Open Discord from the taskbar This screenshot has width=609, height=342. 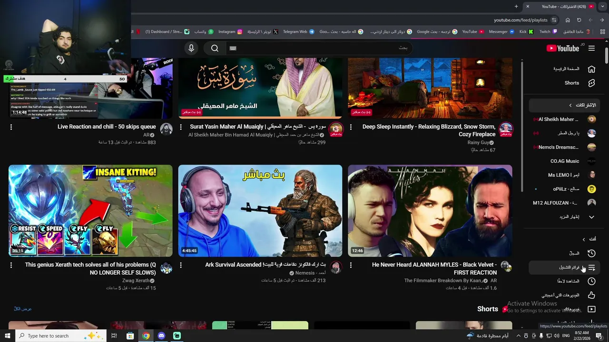click(x=161, y=336)
